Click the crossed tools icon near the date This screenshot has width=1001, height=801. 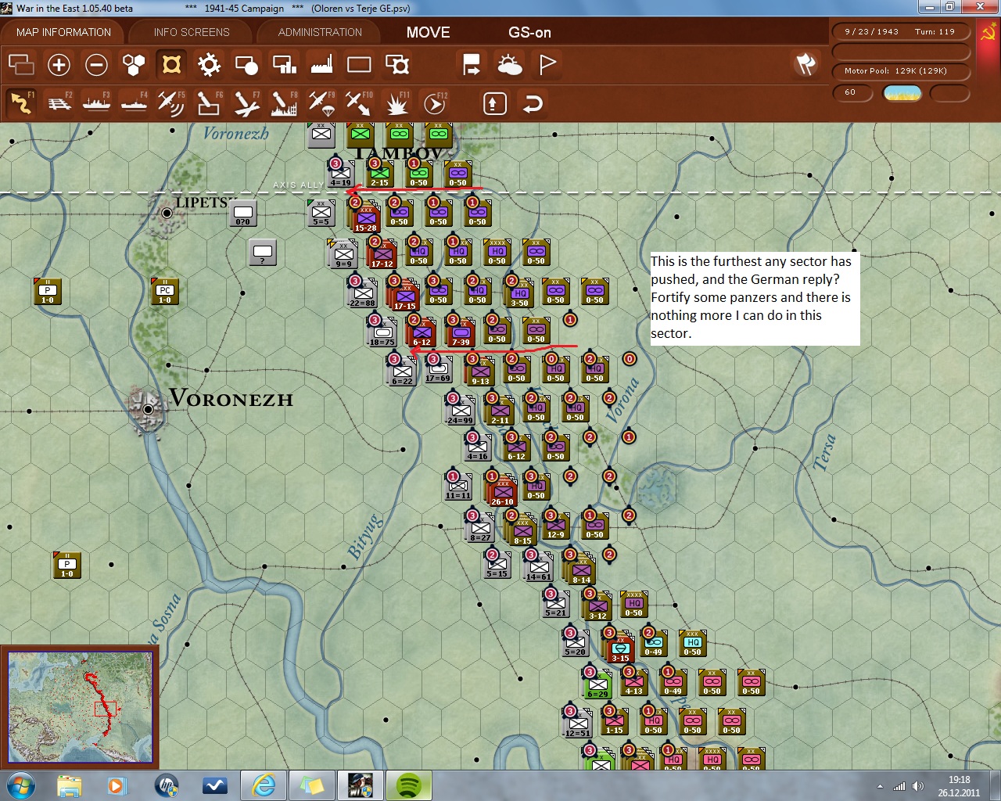805,64
